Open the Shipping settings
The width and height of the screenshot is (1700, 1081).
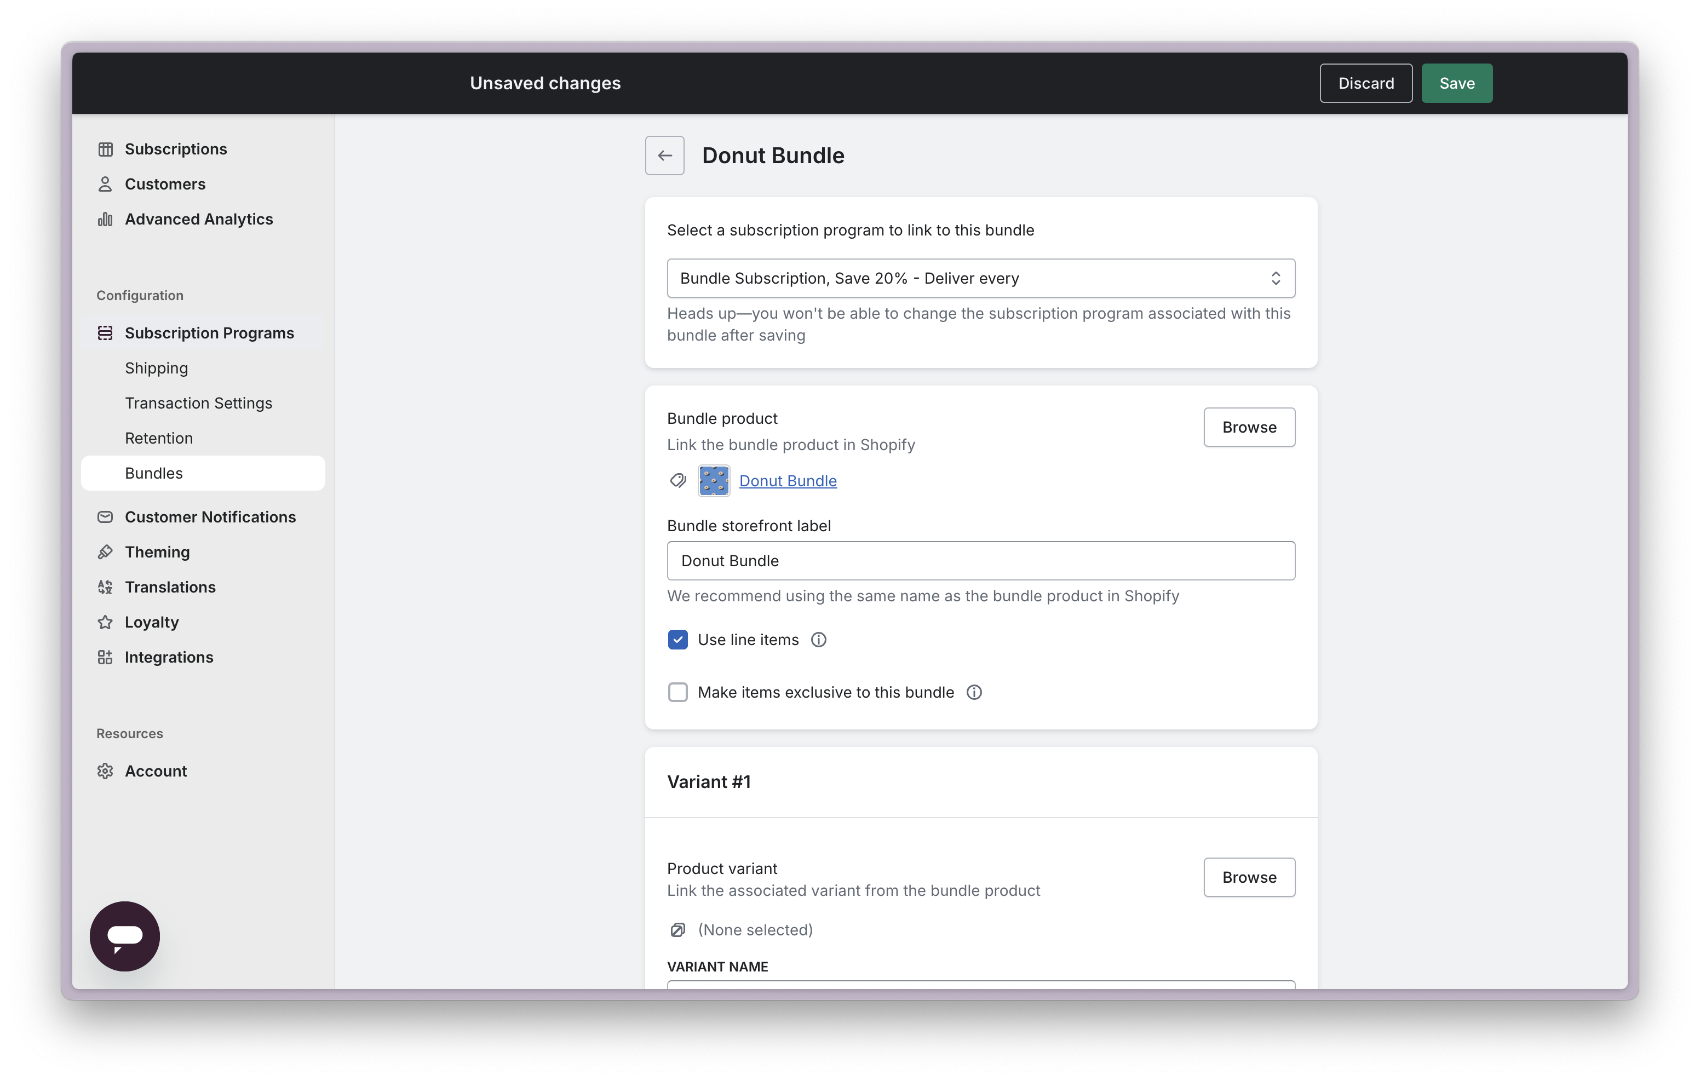(157, 368)
